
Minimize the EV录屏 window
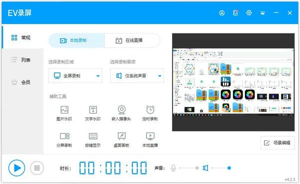tap(276, 12)
